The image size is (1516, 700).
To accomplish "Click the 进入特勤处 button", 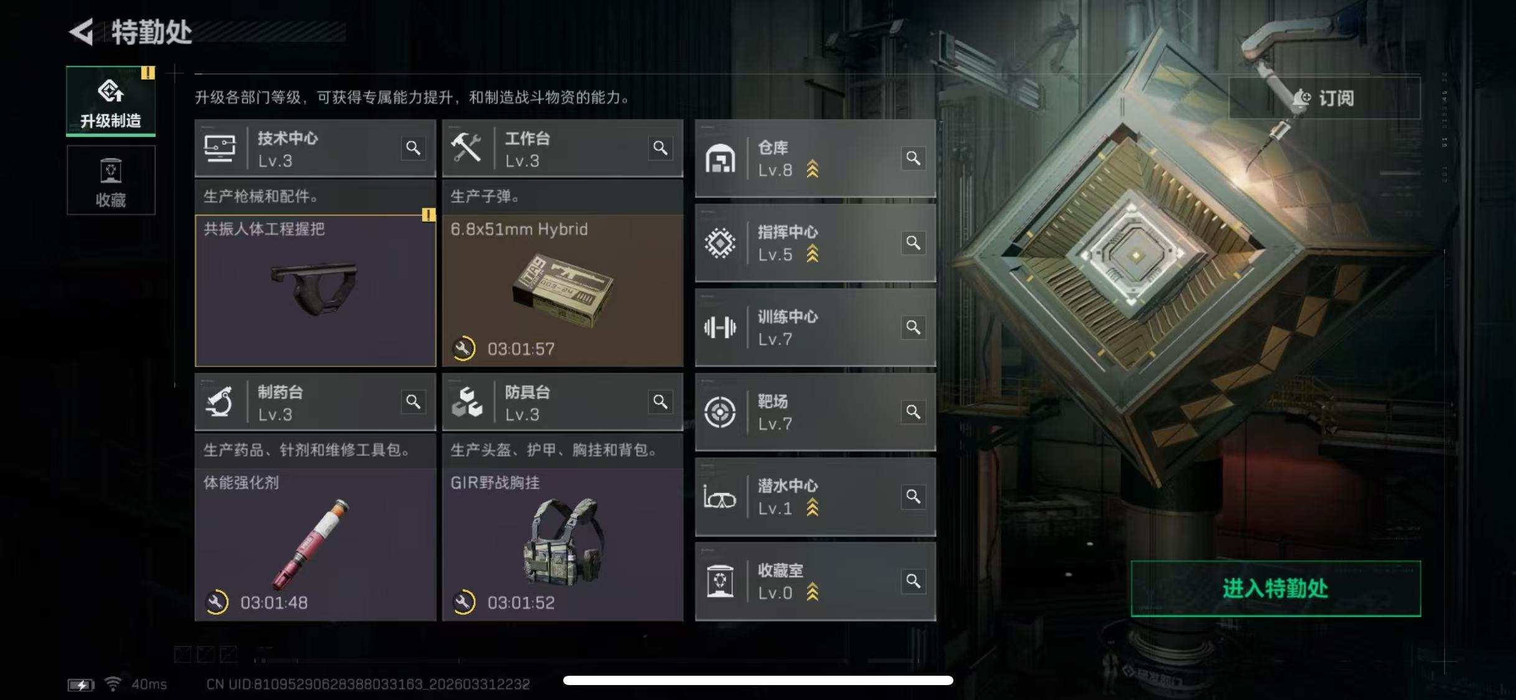I will [x=1276, y=589].
